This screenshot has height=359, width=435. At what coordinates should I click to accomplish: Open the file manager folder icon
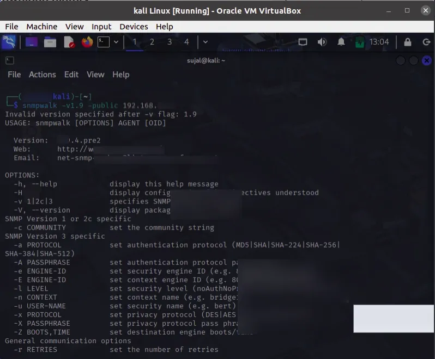tap(50, 42)
